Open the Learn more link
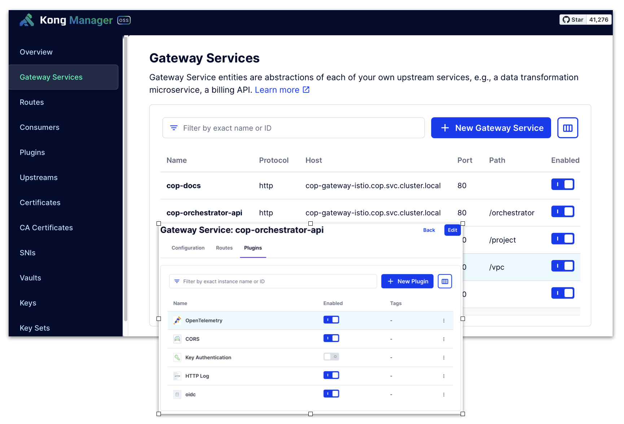This screenshot has width=624, height=424. [x=277, y=90]
